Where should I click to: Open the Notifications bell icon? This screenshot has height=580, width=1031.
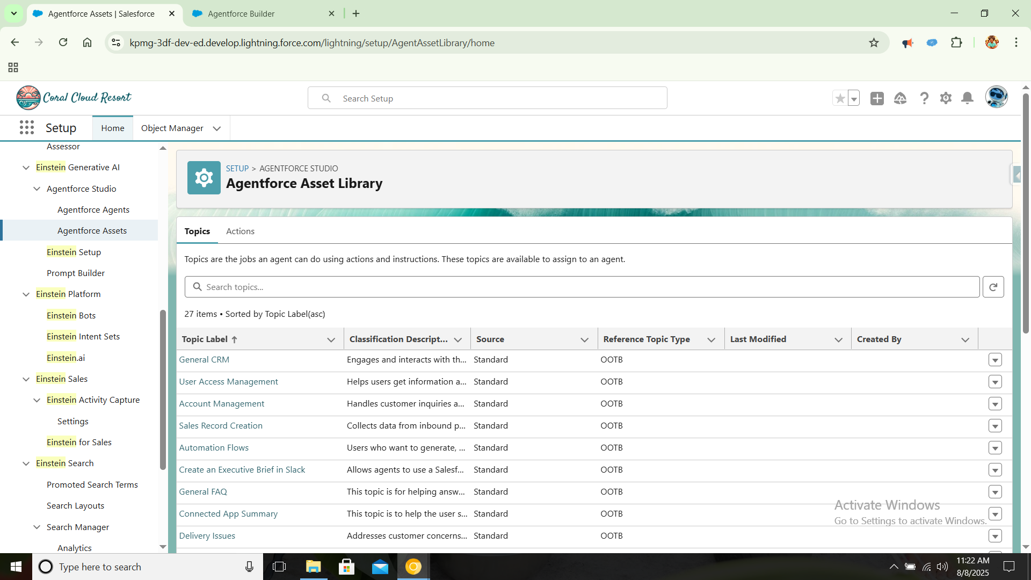point(967,98)
